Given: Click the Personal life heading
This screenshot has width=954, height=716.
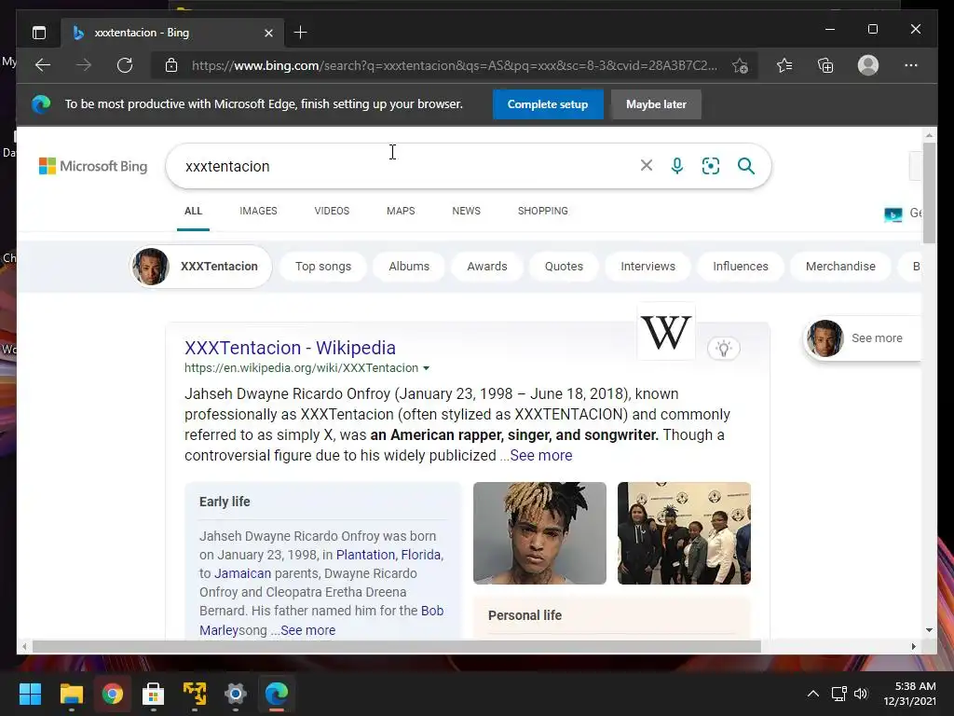Looking at the screenshot, I should [525, 615].
